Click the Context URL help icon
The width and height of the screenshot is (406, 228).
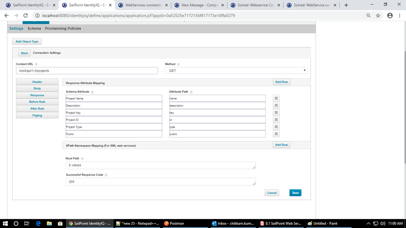tap(36, 64)
